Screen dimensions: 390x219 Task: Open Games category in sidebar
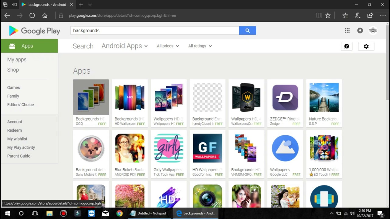click(13, 88)
